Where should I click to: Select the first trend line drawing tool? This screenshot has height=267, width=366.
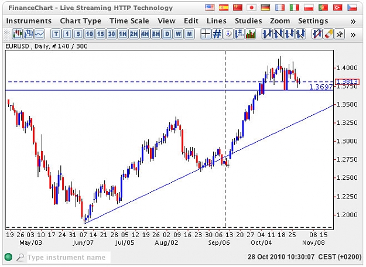tap(267, 34)
